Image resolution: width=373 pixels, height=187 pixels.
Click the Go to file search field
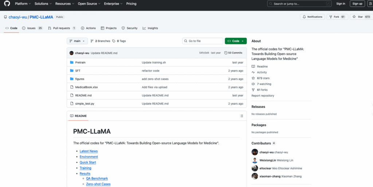tap(203, 41)
